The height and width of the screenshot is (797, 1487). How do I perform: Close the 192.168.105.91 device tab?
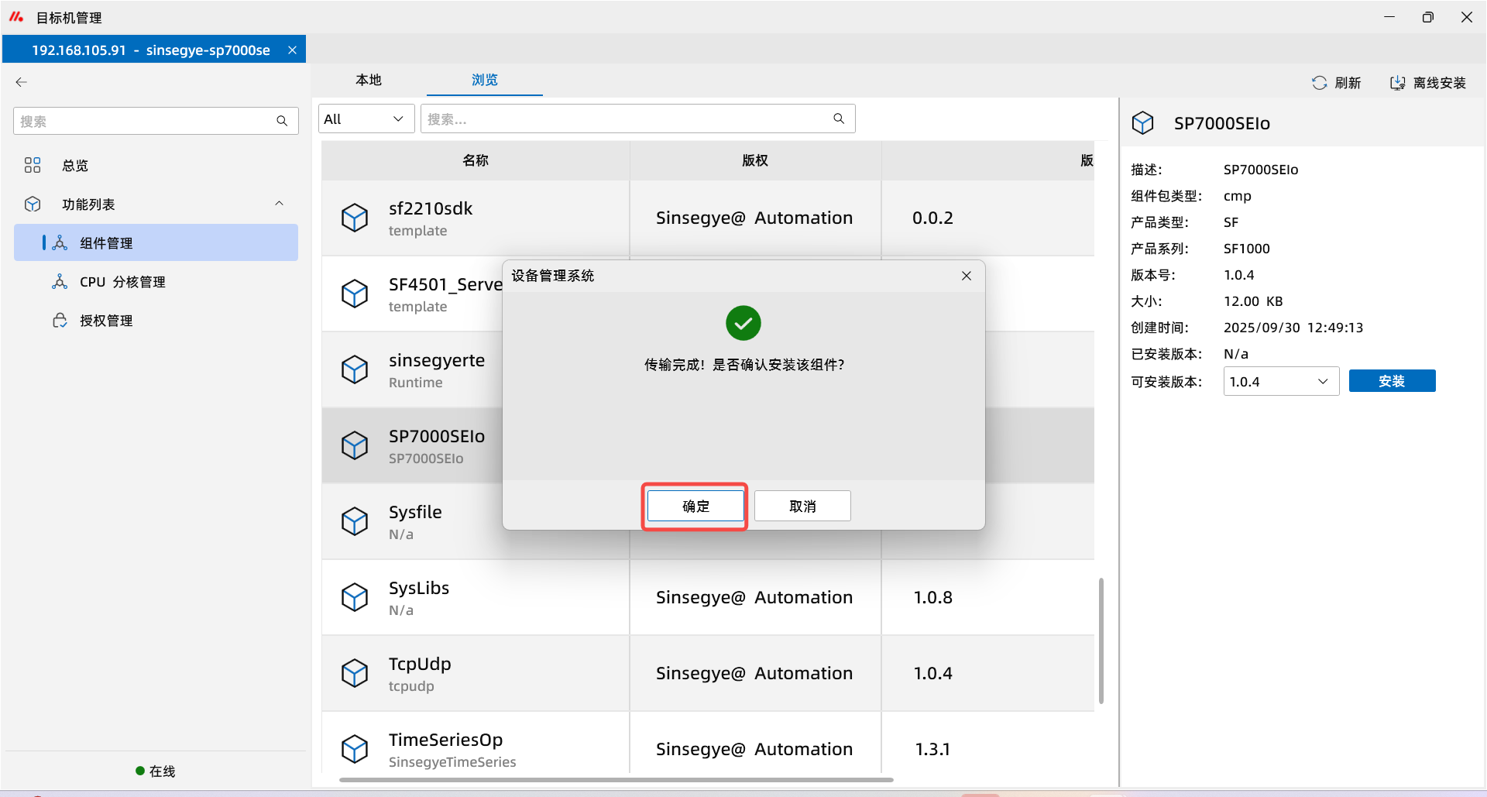(x=292, y=50)
